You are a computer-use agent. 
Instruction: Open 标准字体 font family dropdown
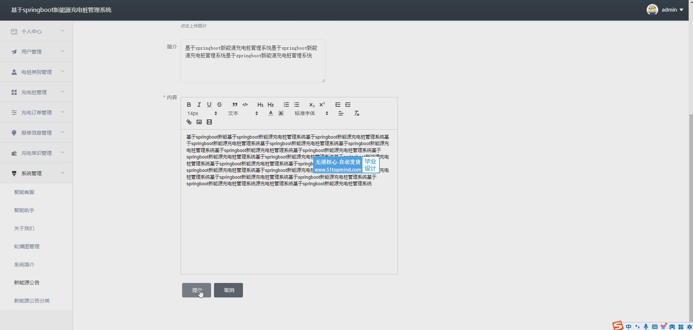(311, 113)
